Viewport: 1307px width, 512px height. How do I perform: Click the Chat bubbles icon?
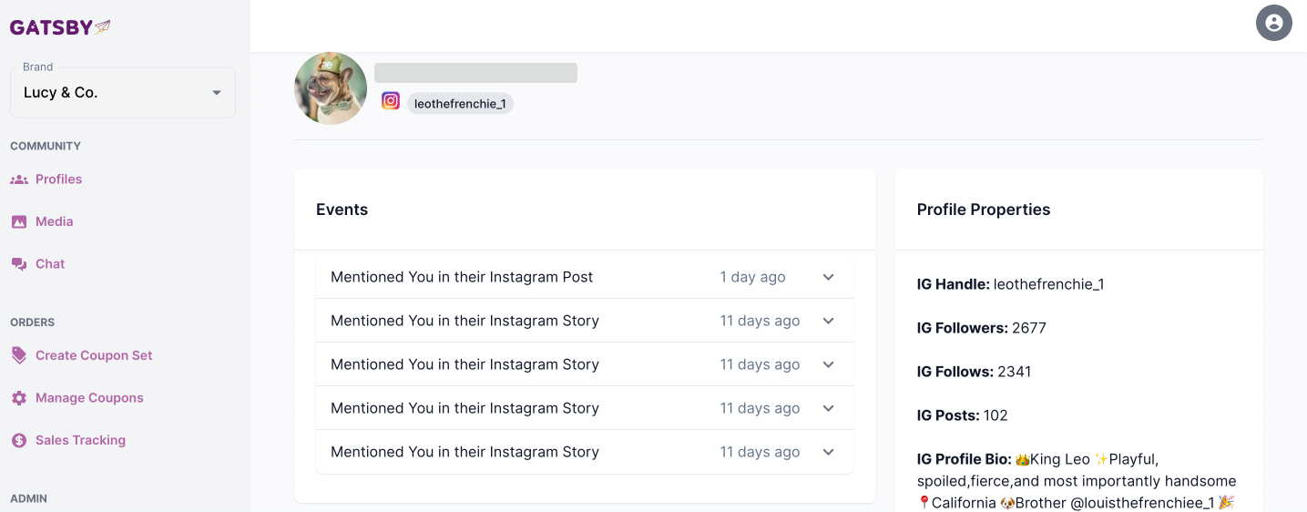click(19, 264)
